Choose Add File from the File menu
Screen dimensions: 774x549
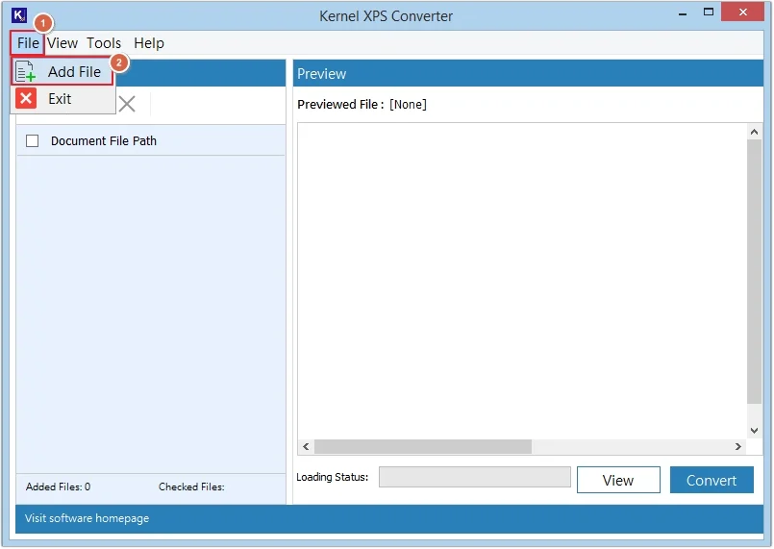click(62, 71)
